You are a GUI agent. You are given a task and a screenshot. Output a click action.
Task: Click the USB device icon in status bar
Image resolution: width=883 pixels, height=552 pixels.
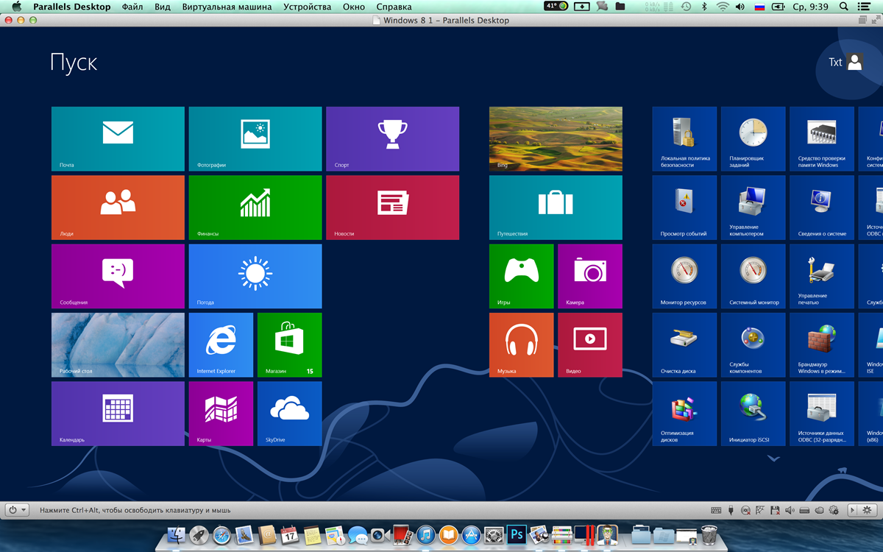click(731, 510)
